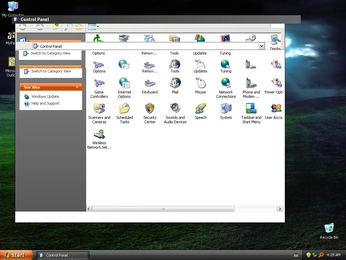This screenshot has height=260, width=346.
Task: Open the Start menu
Action: coord(16,255)
